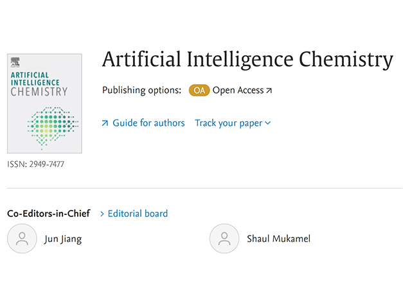Expand the Track your paper dropdown
Screen dimensions: 403x303
click(233, 123)
